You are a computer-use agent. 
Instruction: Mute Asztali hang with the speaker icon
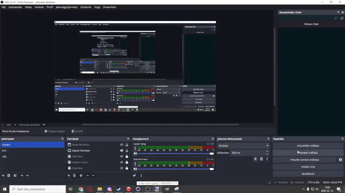click(135, 154)
